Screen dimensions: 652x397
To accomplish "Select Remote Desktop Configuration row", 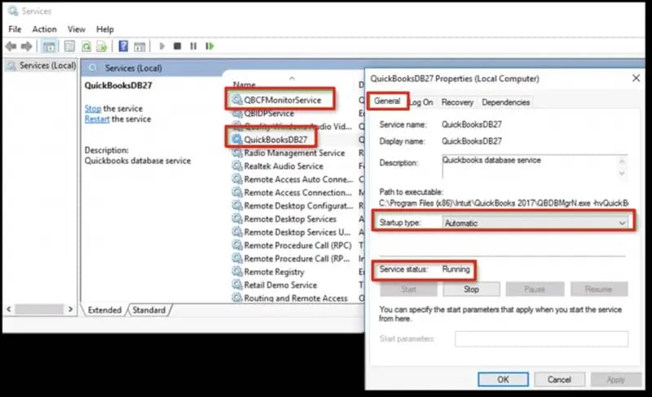I will click(x=298, y=206).
